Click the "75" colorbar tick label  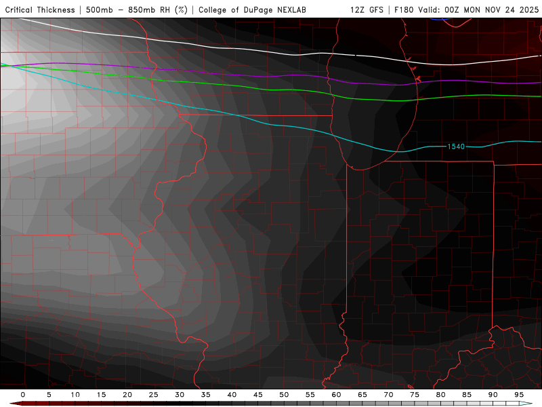coord(415,395)
